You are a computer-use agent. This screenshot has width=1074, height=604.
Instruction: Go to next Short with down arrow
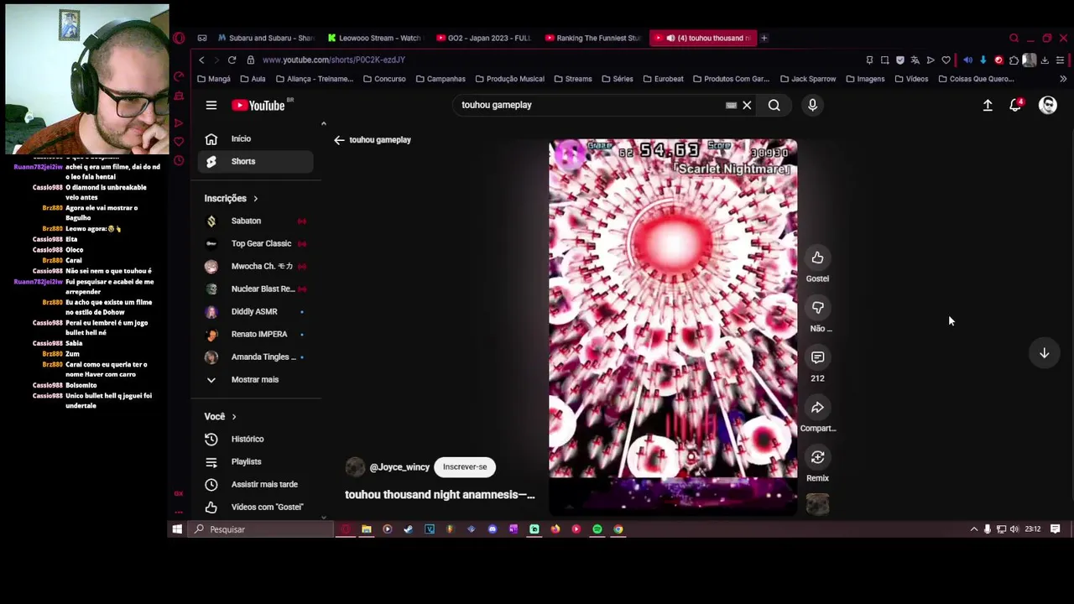tap(1044, 353)
